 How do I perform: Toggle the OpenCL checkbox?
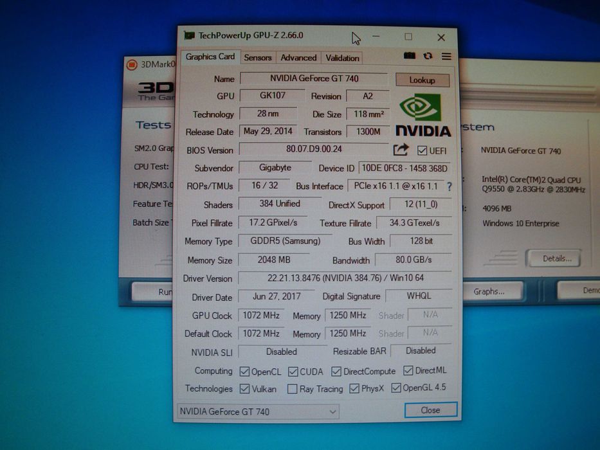point(244,372)
